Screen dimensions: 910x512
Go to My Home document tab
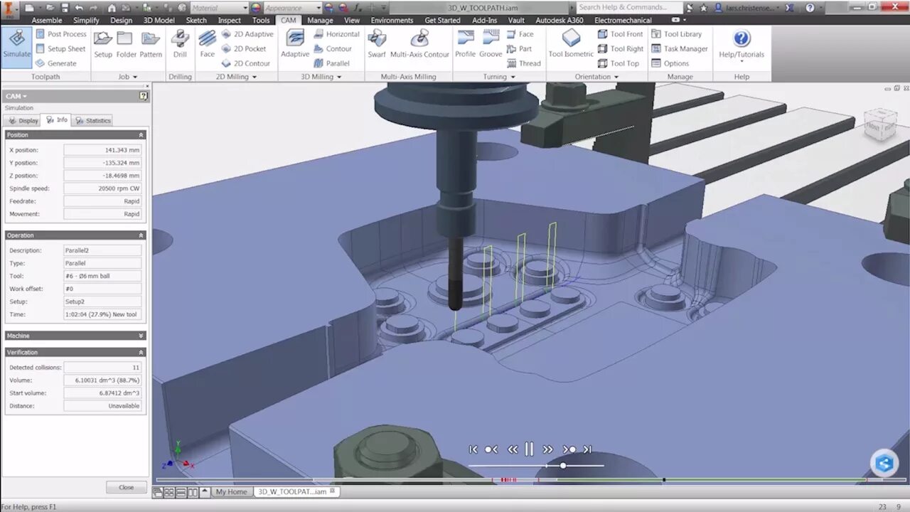tap(231, 491)
